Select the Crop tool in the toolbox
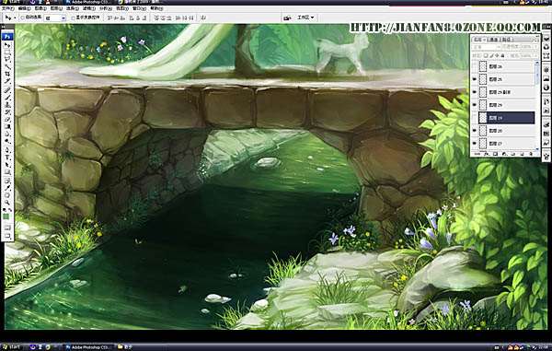This screenshot has height=351, width=552. point(7,74)
